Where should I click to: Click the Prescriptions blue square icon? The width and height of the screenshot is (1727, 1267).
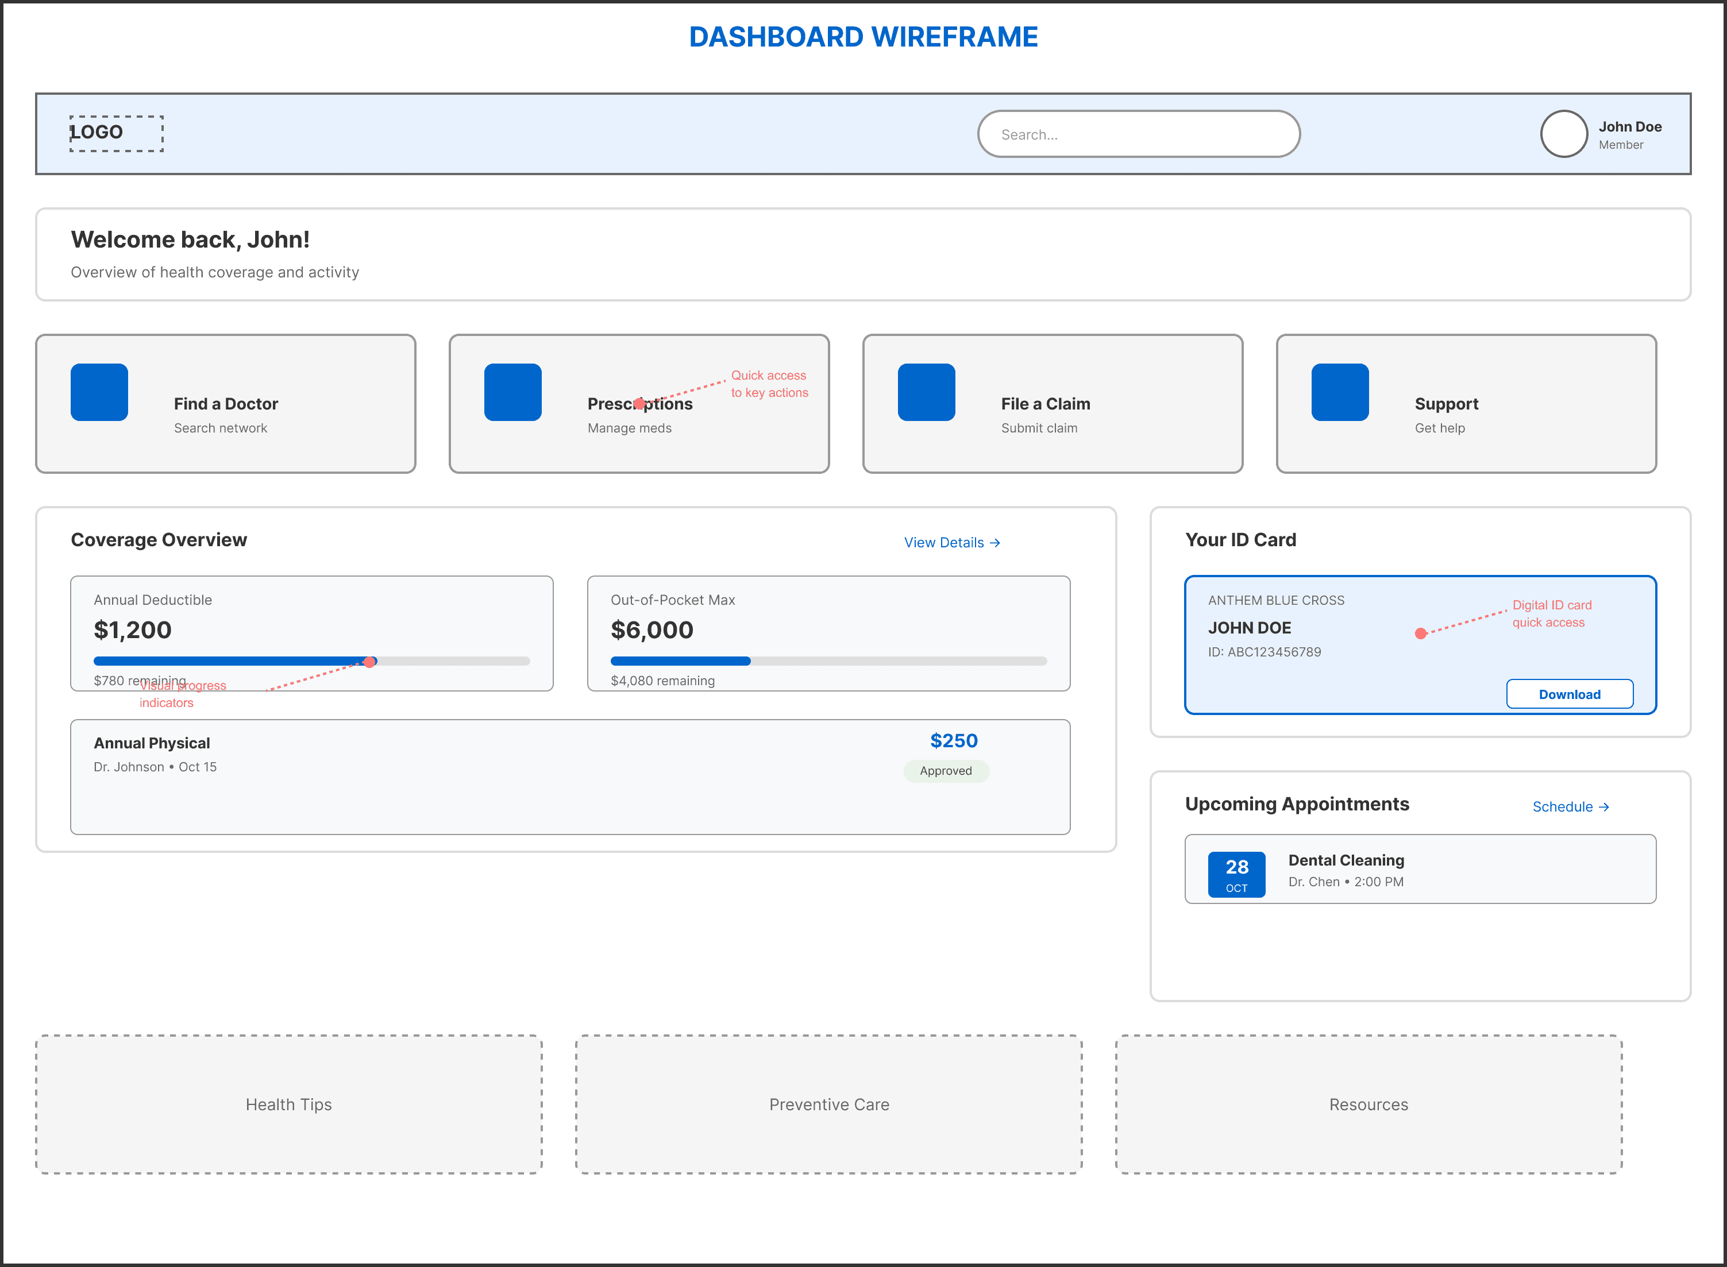tap(512, 392)
